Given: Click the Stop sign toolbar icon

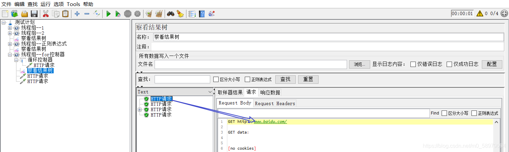Looking at the screenshot, I should tap(127, 14).
